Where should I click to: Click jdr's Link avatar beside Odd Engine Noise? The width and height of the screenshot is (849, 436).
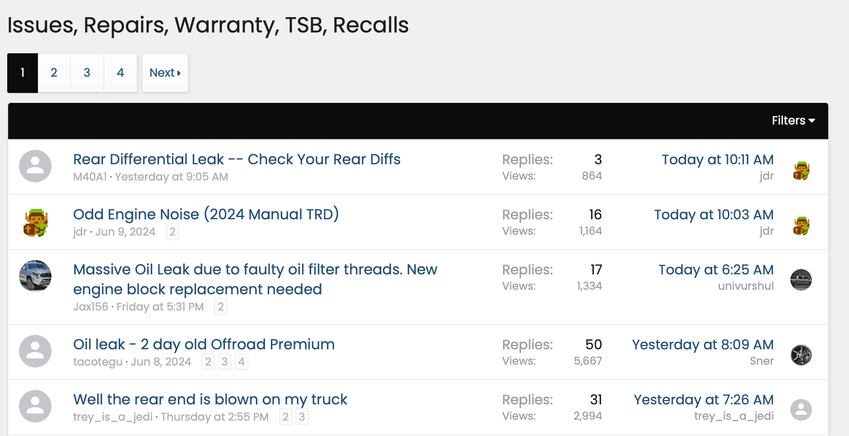[x=35, y=223]
